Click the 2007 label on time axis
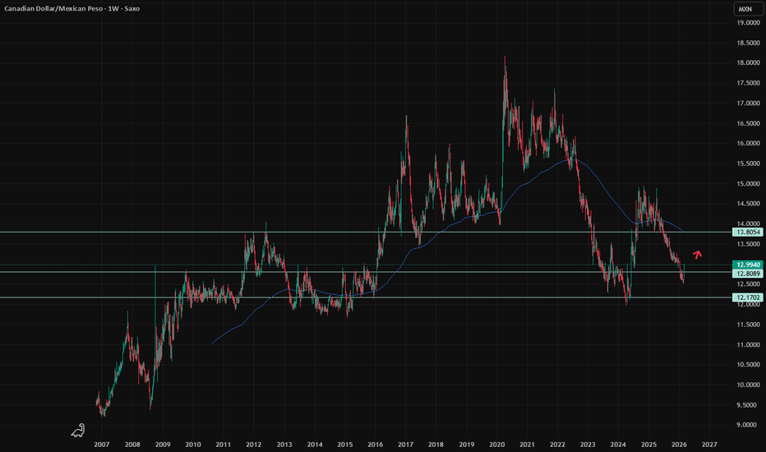The height and width of the screenshot is (452, 766). click(102, 445)
